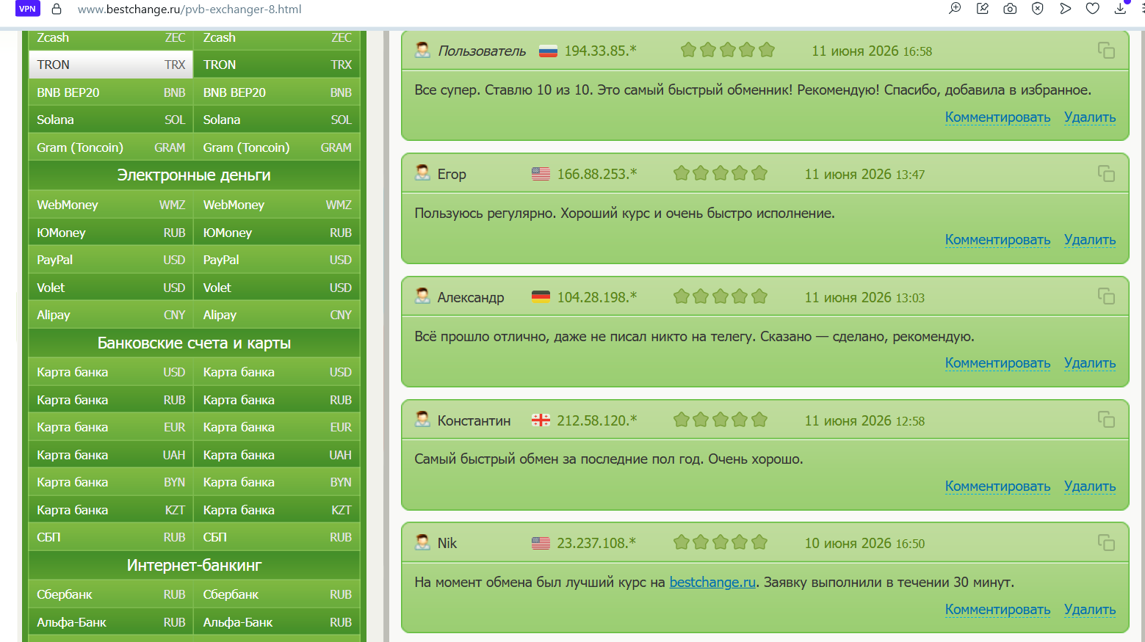
Task: Select Альфа-Банк RUB in the right column
Action: coord(277,622)
